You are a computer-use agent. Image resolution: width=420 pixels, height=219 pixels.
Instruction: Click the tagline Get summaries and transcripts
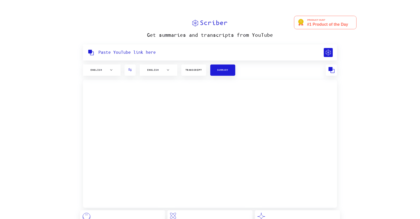click(210, 35)
